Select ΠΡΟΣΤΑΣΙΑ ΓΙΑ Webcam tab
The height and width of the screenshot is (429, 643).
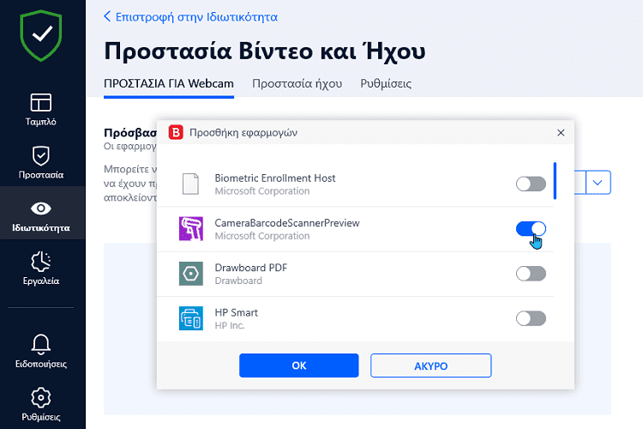click(169, 84)
